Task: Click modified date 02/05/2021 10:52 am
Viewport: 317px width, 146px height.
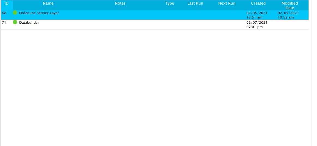Action: [x=288, y=15]
